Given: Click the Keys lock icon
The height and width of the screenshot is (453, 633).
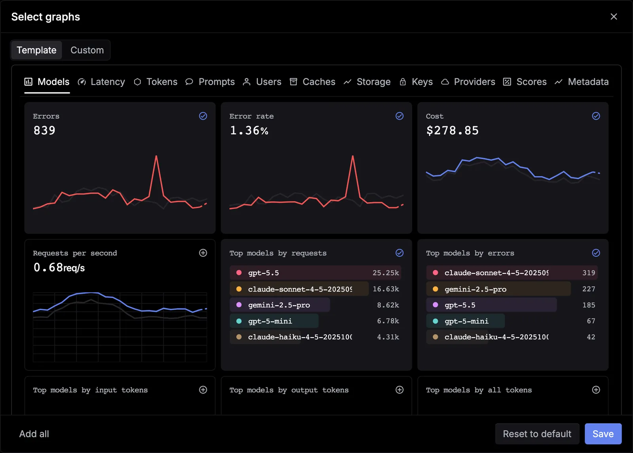Looking at the screenshot, I should tap(403, 82).
